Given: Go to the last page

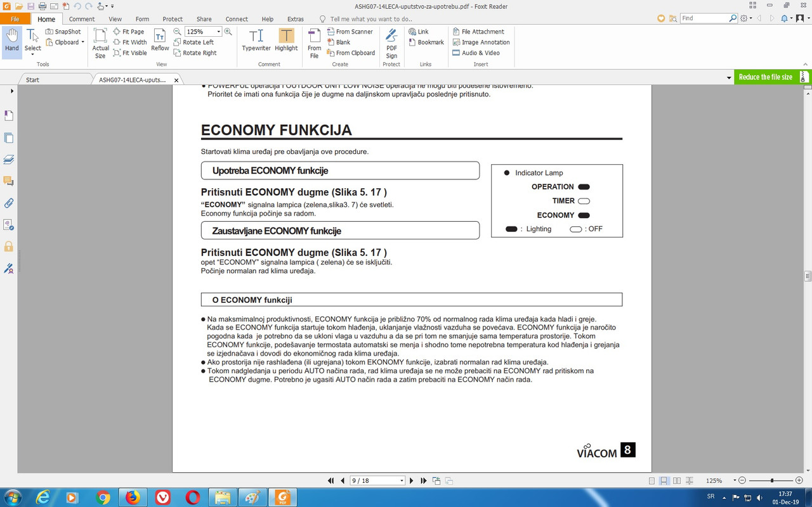Looking at the screenshot, I should [424, 481].
